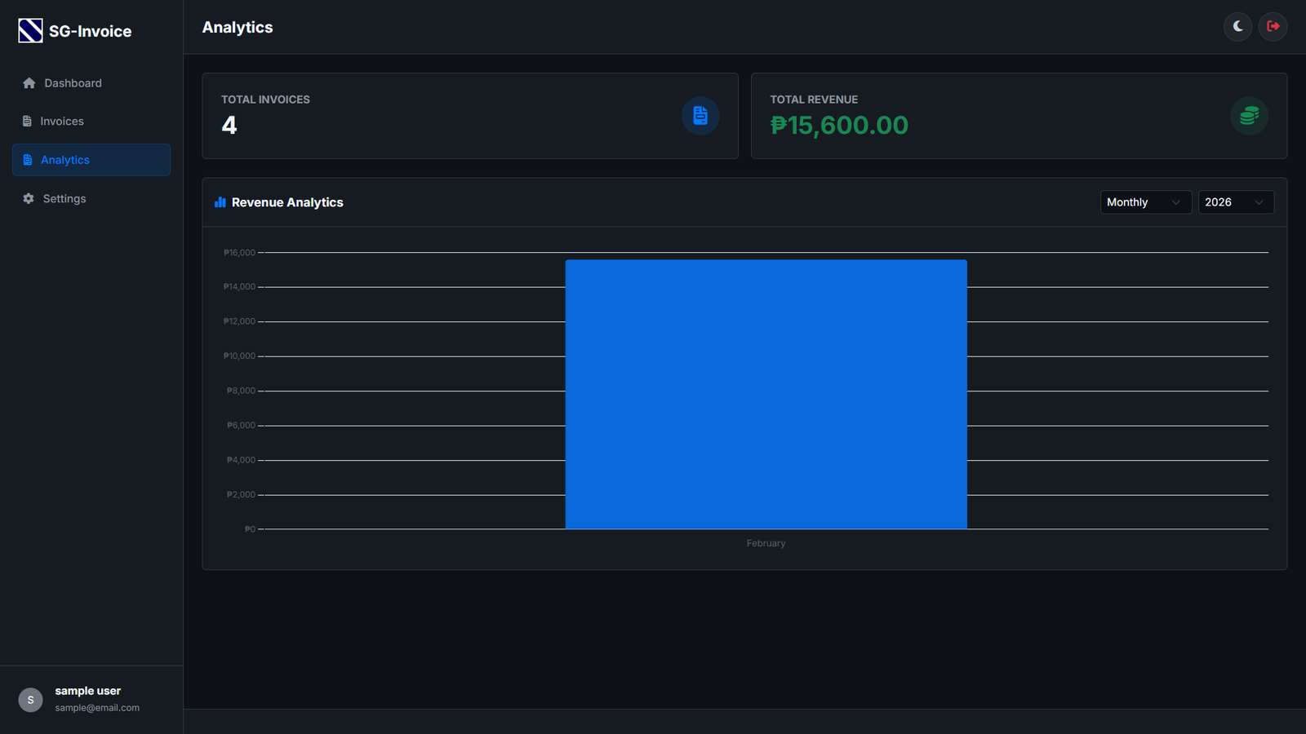Open the Monthly period dropdown
Image resolution: width=1306 pixels, height=734 pixels.
coord(1145,201)
